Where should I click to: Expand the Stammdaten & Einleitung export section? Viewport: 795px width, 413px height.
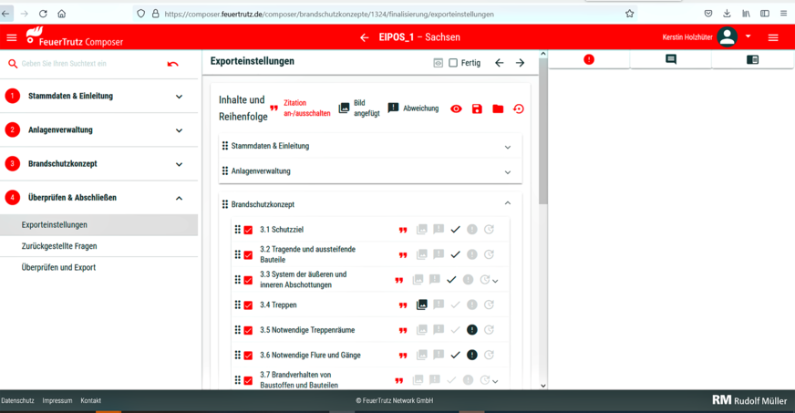click(x=508, y=147)
